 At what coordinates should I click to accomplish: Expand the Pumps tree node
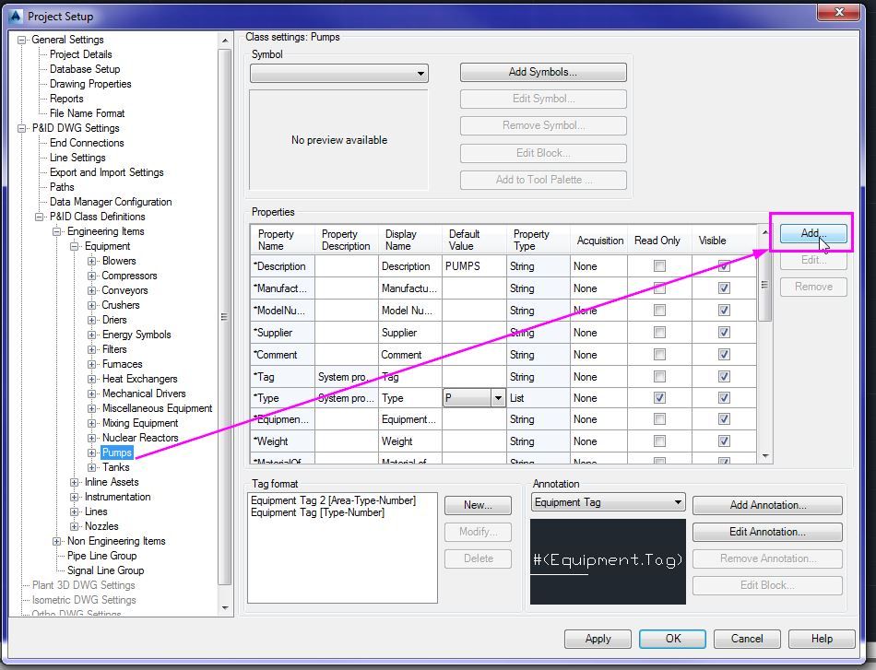coord(91,453)
